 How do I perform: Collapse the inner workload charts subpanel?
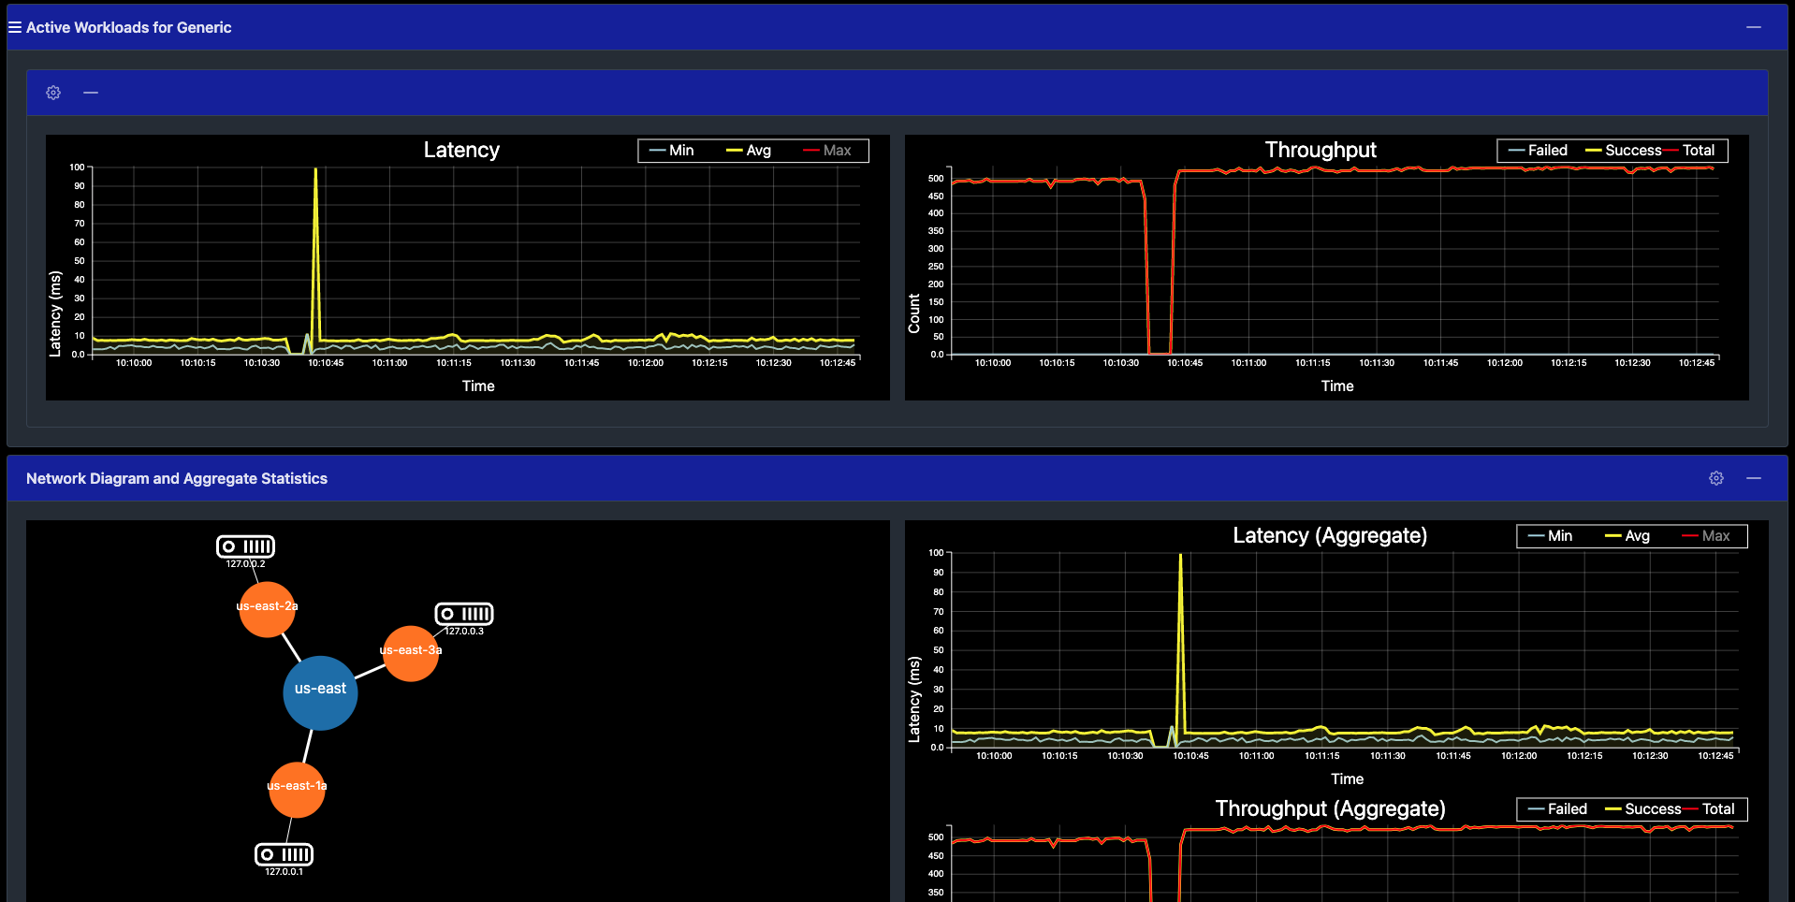[91, 93]
